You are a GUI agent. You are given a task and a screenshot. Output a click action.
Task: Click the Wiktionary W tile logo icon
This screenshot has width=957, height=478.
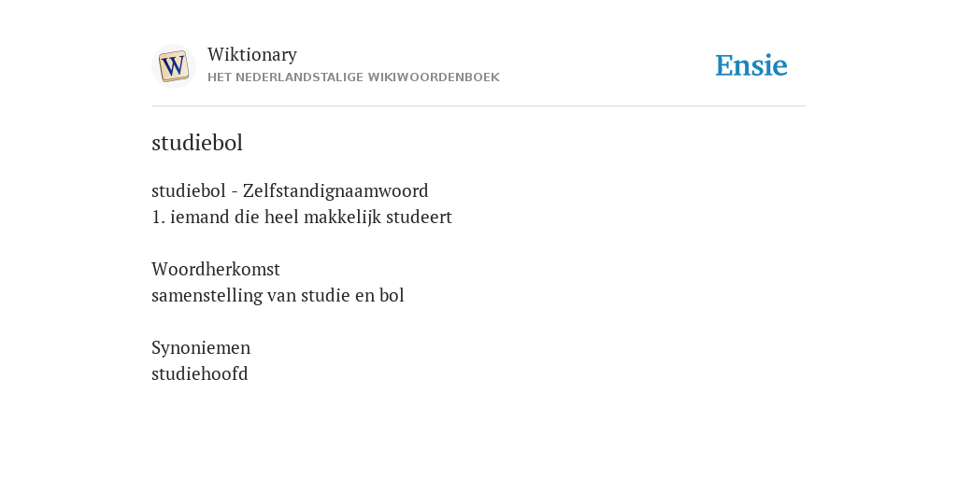pyautogui.click(x=173, y=66)
